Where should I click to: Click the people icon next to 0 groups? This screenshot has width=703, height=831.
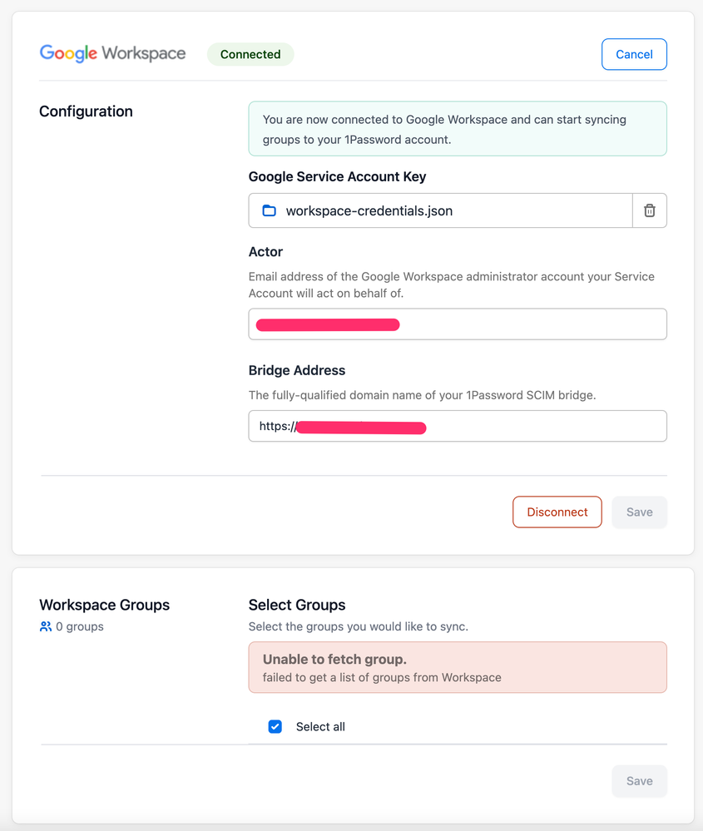coord(46,626)
